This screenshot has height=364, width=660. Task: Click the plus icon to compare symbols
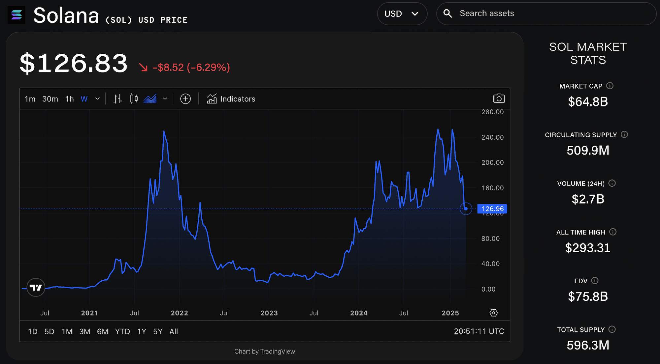[x=185, y=98]
